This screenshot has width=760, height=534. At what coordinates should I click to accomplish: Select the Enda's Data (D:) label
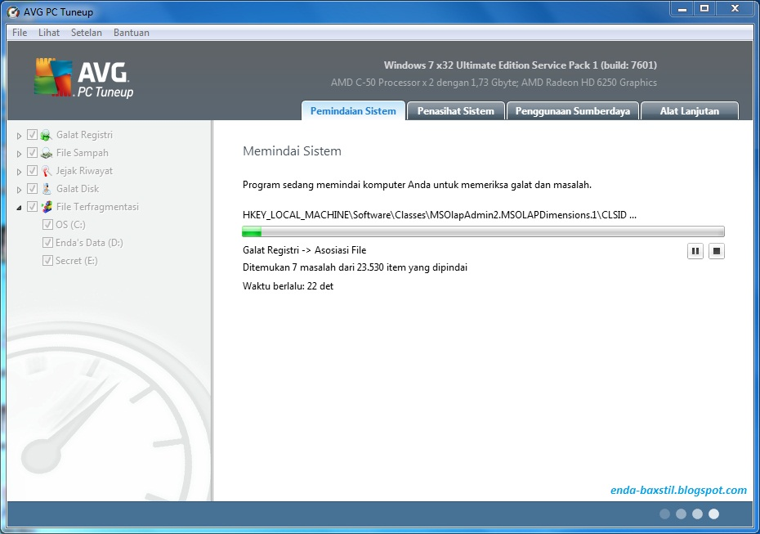(x=89, y=243)
